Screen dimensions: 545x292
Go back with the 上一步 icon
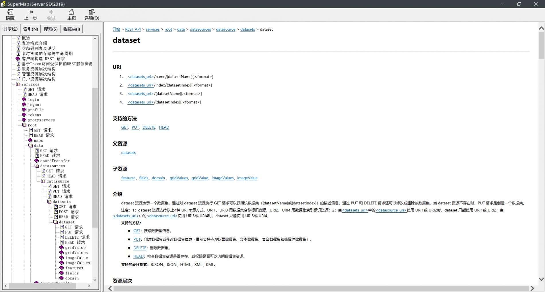(x=30, y=12)
